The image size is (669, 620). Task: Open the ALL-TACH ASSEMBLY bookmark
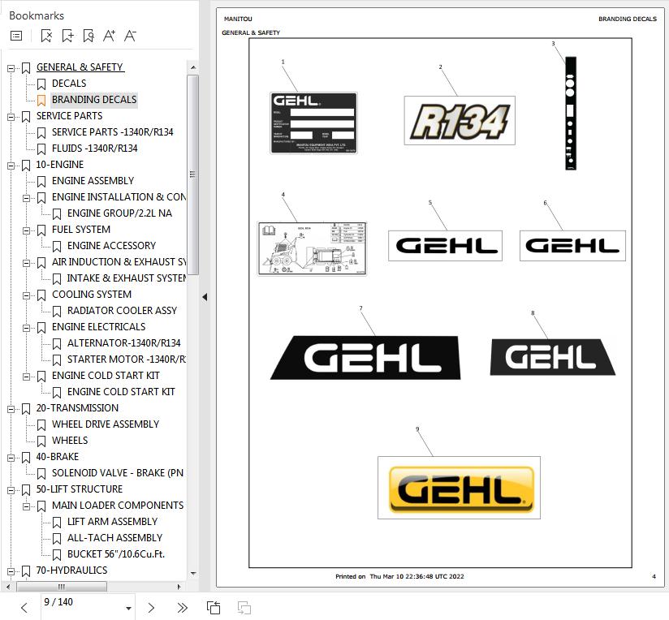[x=114, y=537]
